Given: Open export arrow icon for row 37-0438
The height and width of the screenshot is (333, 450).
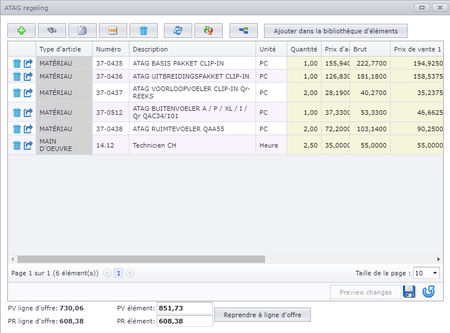Looking at the screenshot, I should (x=28, y=129).
